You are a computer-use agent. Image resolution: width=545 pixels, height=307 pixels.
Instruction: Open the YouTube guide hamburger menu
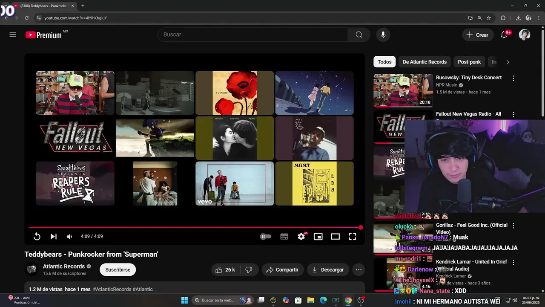[13, 35]
